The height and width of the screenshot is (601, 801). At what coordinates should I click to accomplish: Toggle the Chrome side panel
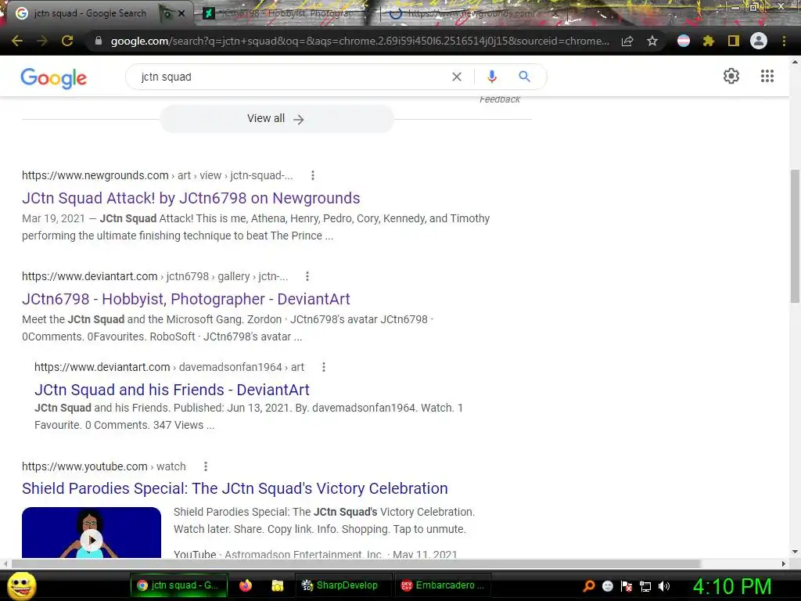tap(734, 41)
